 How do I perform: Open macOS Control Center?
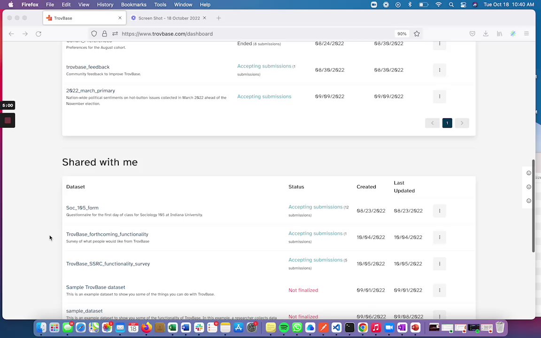(x=463, y=5)
